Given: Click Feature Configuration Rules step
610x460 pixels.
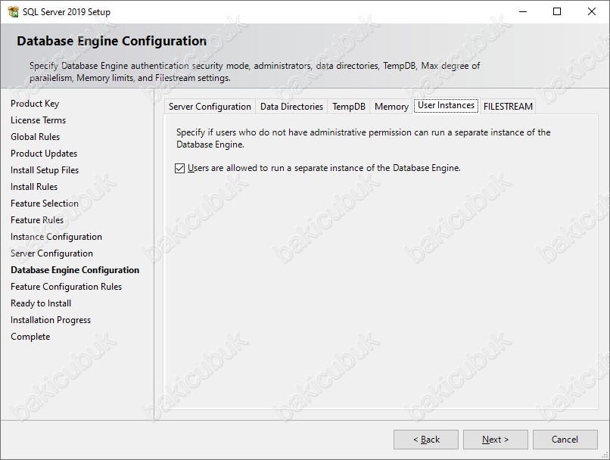Looking at the screenshot, I should (x=66, y=287).
